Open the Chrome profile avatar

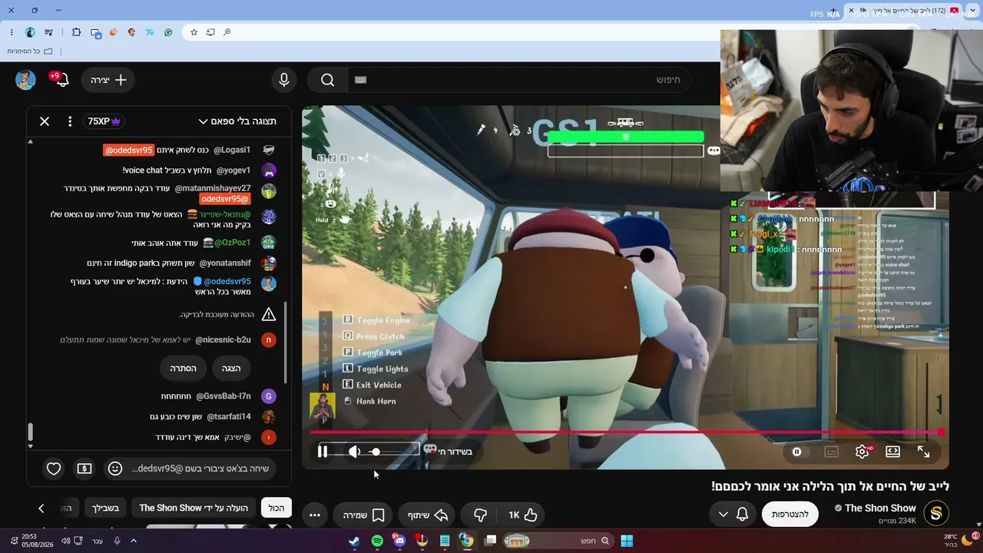click(x=30, y=32)
